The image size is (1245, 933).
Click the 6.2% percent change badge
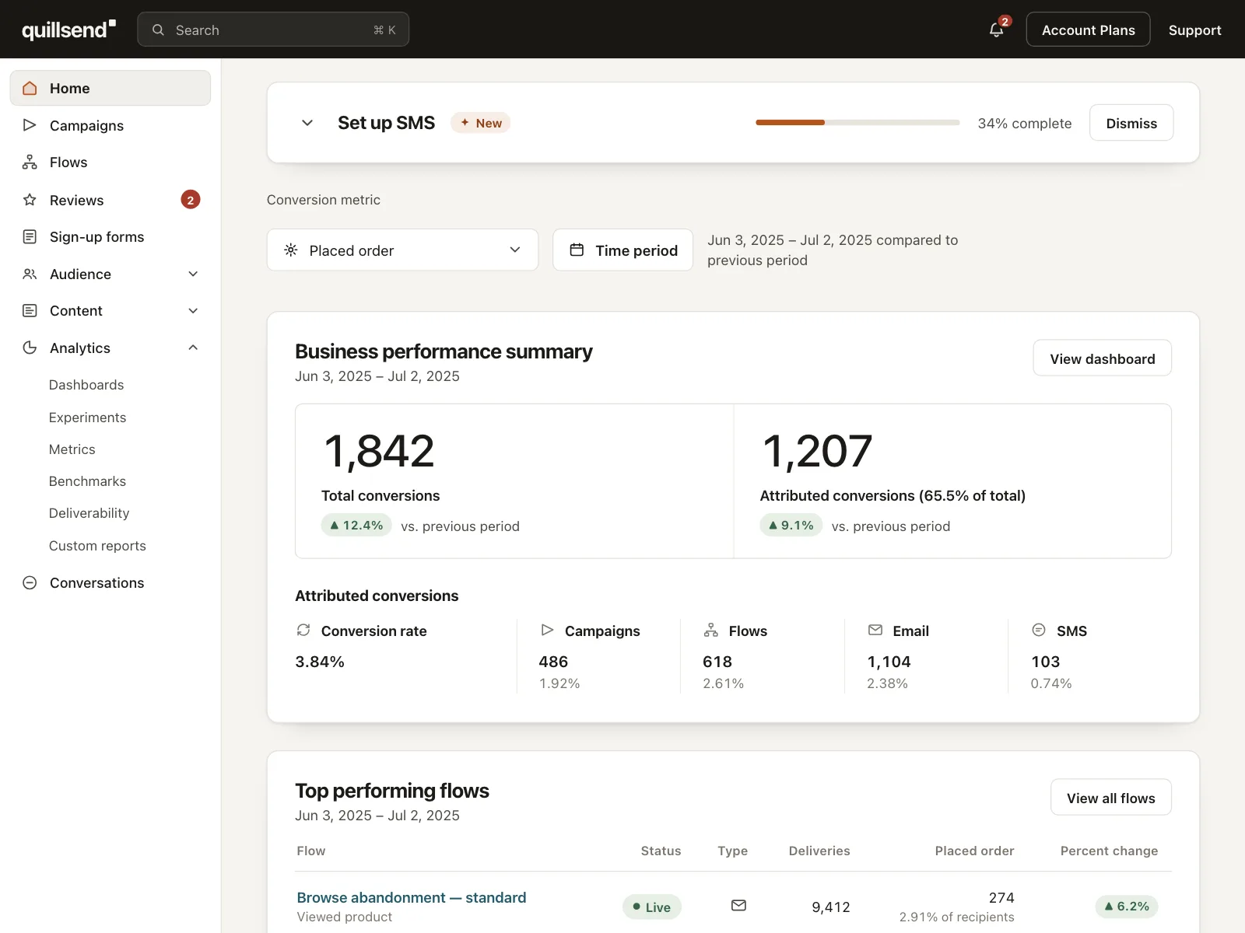click(x=1127, y=907)
